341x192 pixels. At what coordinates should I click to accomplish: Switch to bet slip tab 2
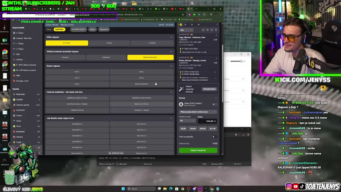tap(185, 25)
